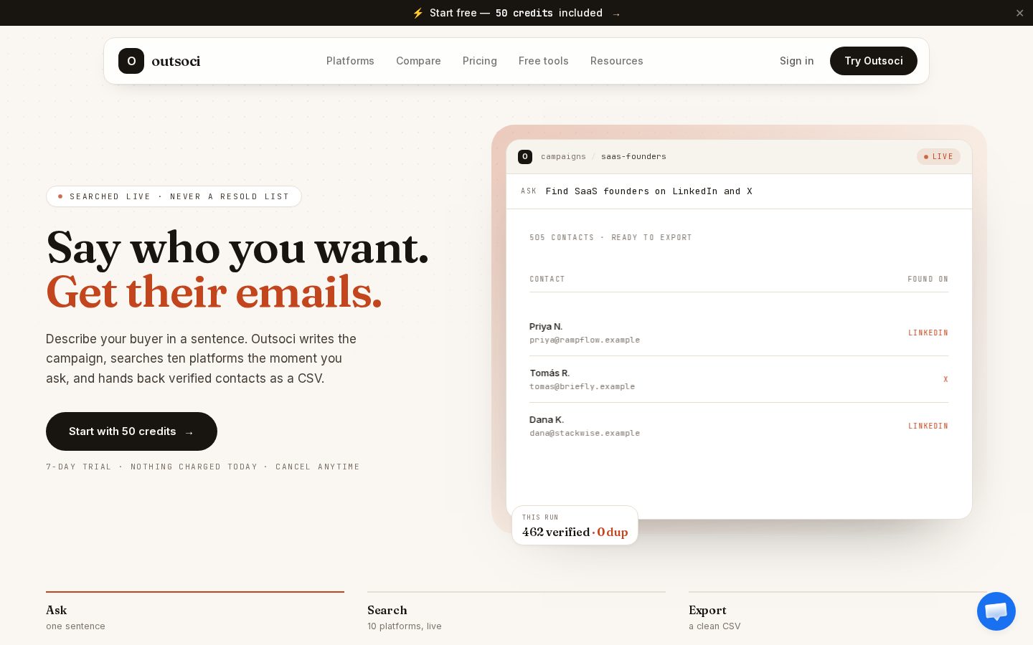Click the lightning bolt icon in banner

[x=418, y=13]
